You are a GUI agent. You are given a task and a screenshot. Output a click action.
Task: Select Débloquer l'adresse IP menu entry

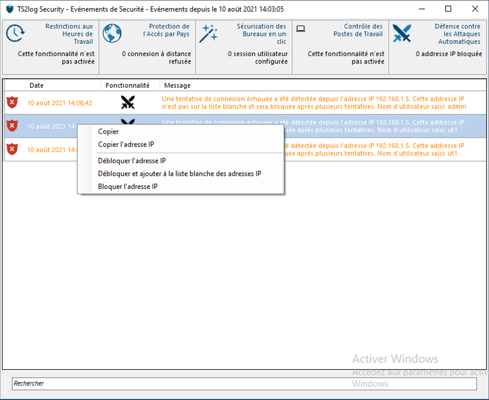coord(132,161)
